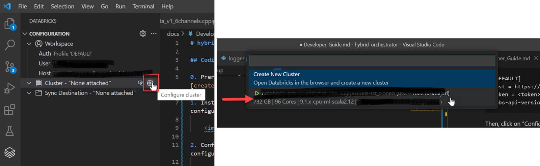Focus the cluster search input field

[372, 60]
